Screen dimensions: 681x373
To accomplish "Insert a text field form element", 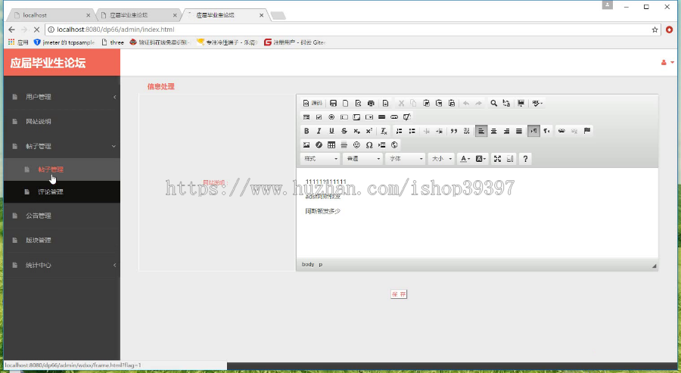I will pos(344,117).
